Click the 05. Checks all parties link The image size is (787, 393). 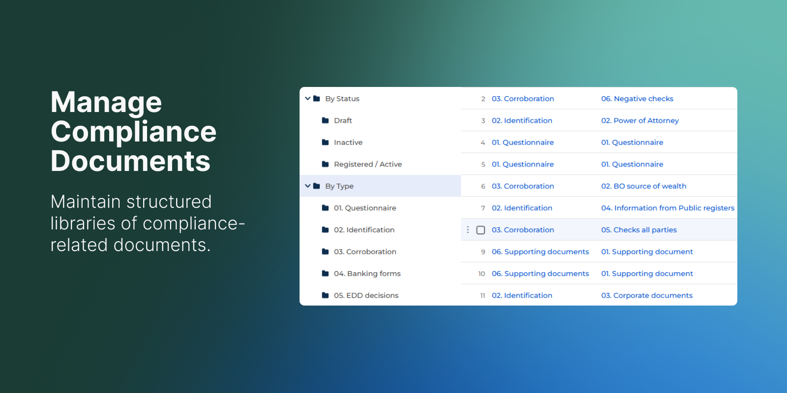(x=639, y=230)
